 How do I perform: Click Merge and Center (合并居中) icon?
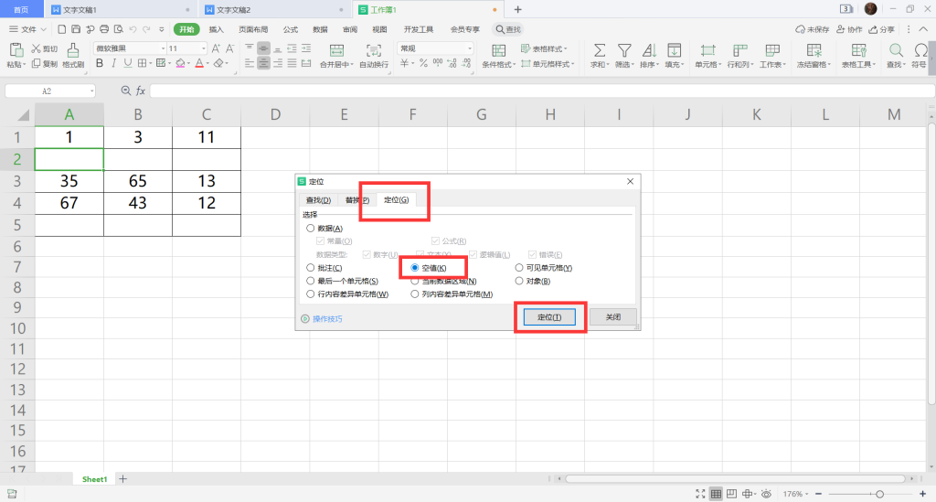tap(336, 50)
